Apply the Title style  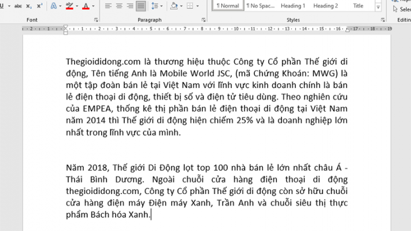[x=358, y=6]
